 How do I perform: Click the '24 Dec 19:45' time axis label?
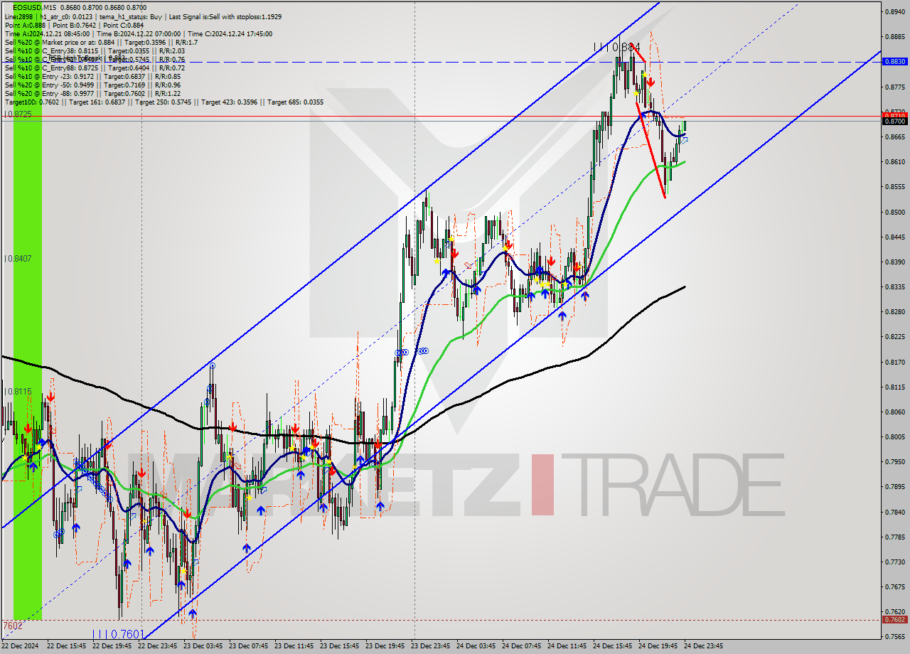658,646
